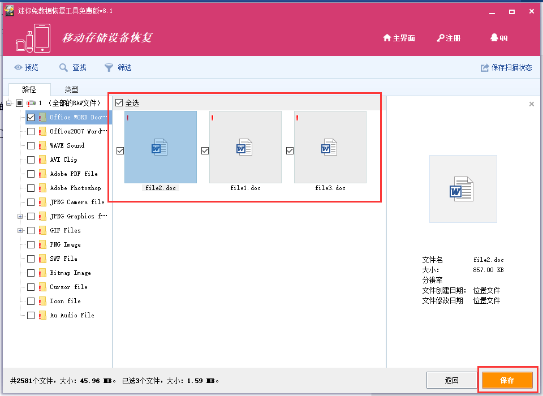Click PNG Image folder icon
Image resolution: width=543 pixels, height=396 pixels.
42,245
